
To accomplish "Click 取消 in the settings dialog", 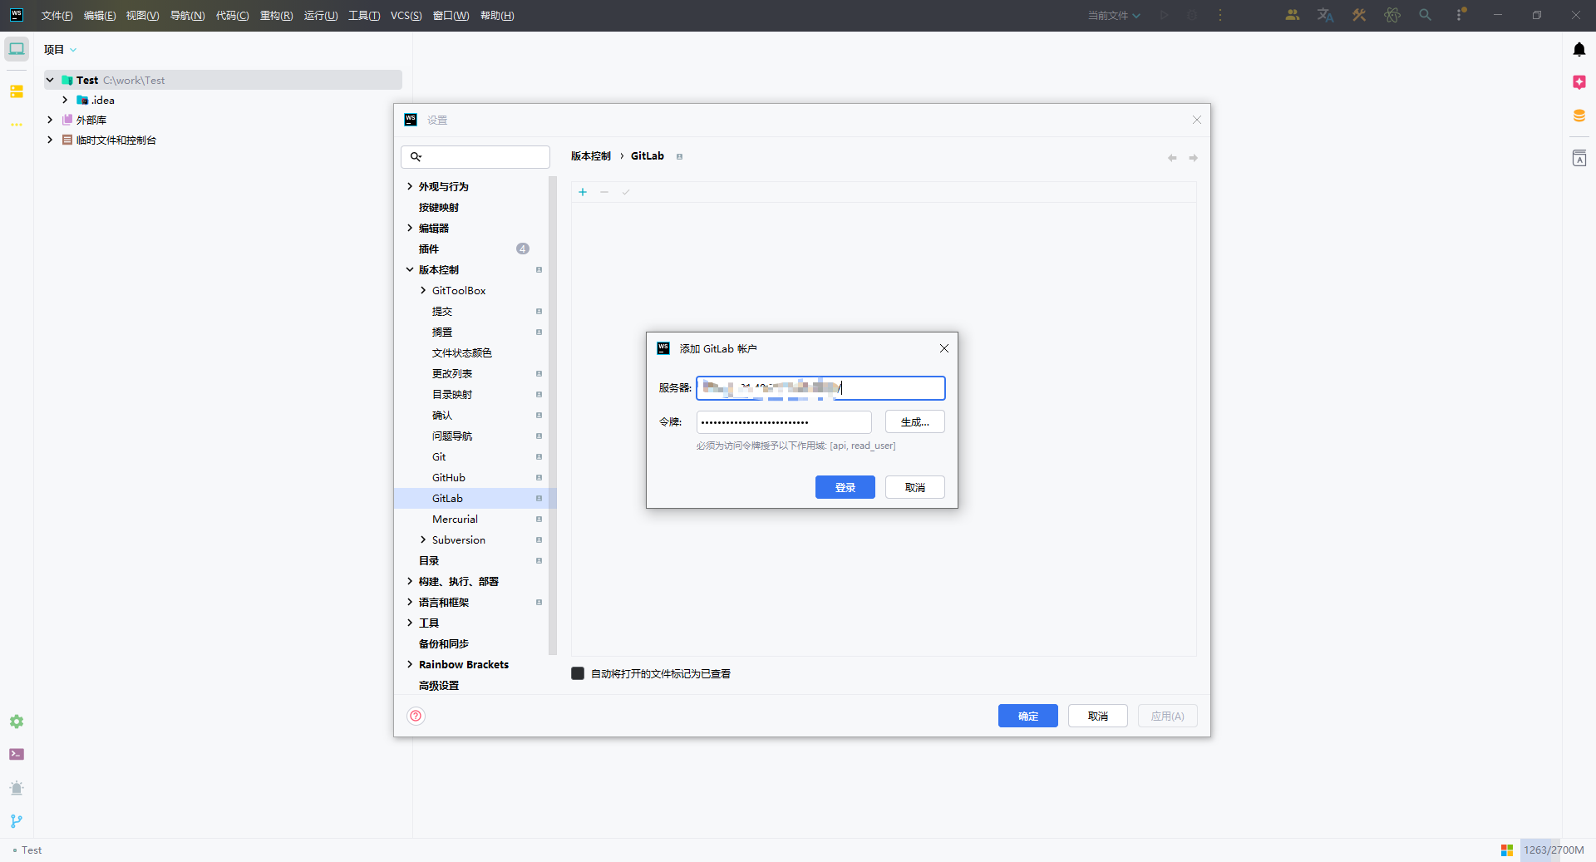I will click(x=1097, y=716).
